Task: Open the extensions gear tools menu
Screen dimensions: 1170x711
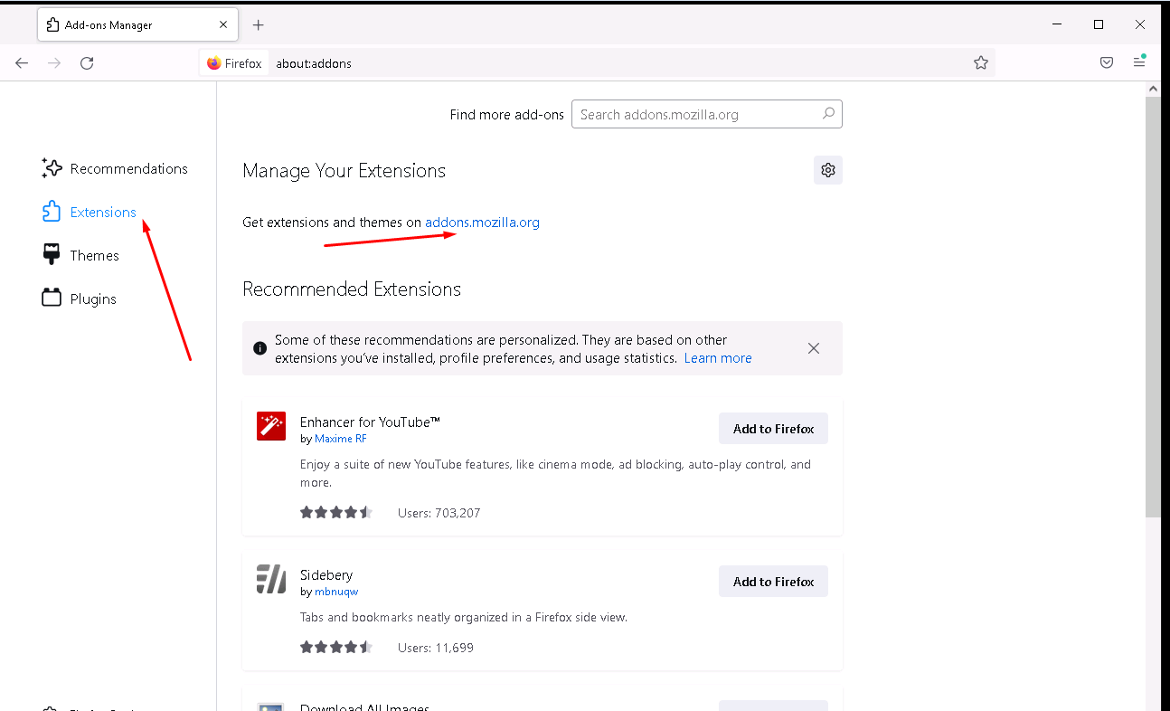Action: click(828, 170)
